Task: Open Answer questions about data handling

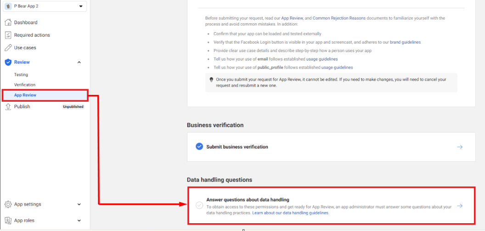Action: tap(331, 205)
